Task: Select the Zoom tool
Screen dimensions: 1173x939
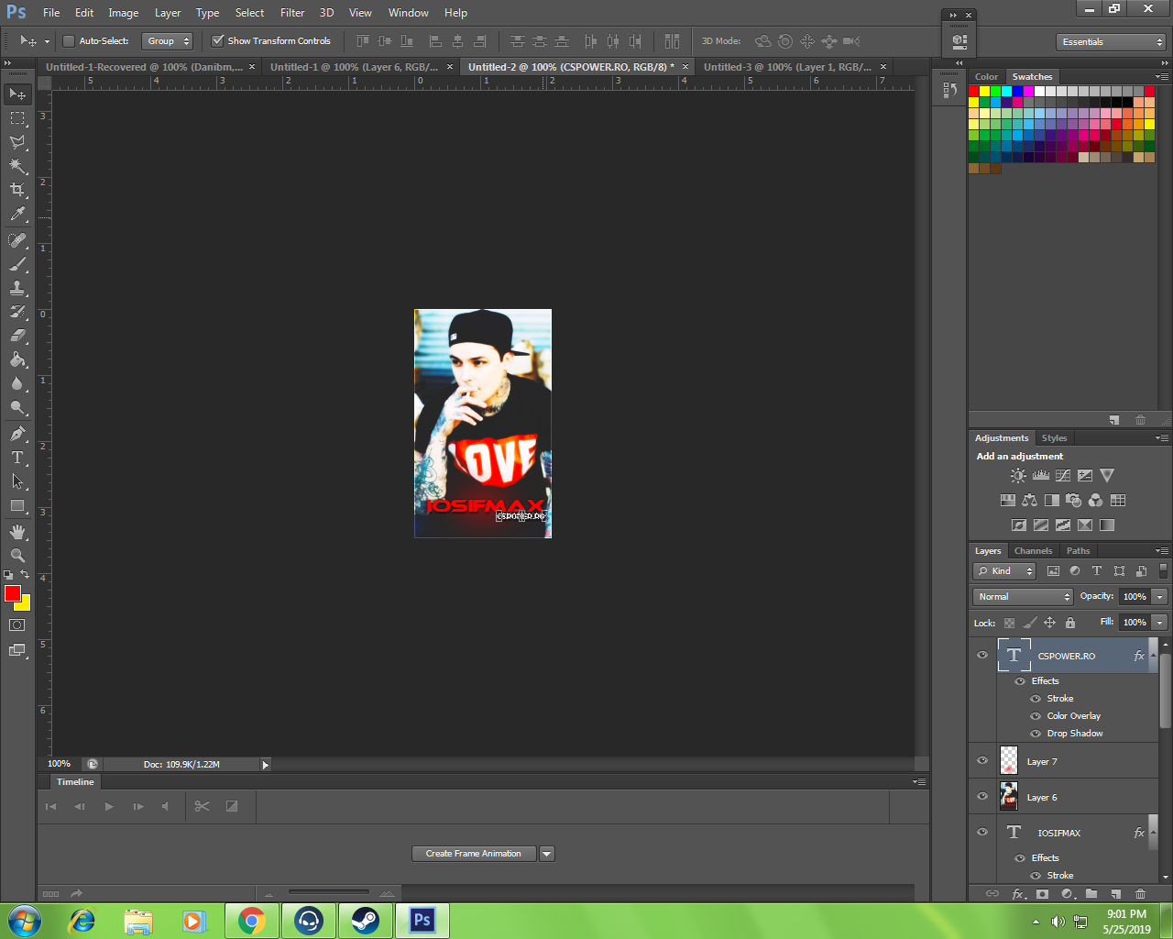Action: coord(17,556)
